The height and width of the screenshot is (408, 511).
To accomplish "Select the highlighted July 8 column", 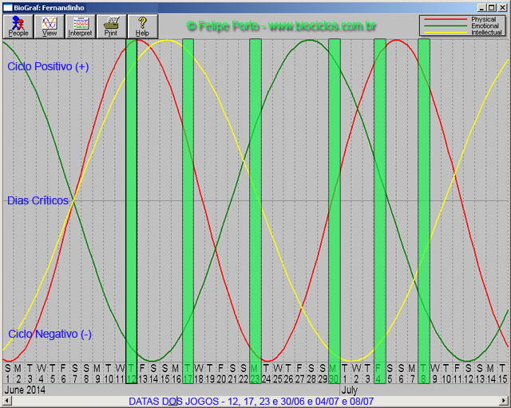I will click(424, 211).
